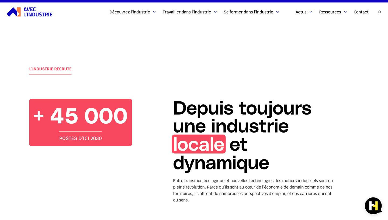Click the blue and orange logo emblem

tap(14, 12)
